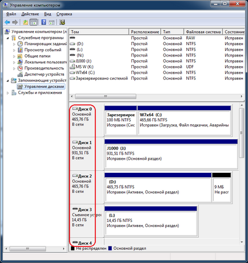Toggle the show/hide console tree icon
Screen dimensions: 248x263
pyautogui.click(x=34, y=22)
